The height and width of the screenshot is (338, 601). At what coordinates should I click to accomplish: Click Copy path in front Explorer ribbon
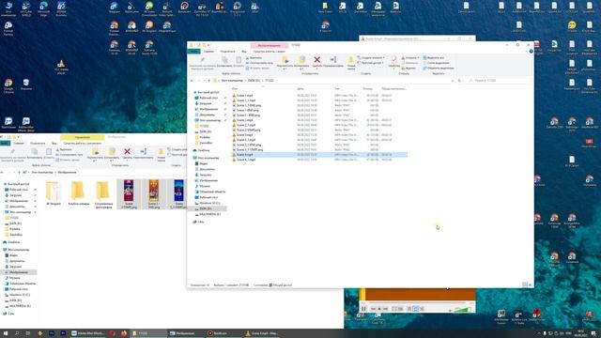[x=259, y=63]
